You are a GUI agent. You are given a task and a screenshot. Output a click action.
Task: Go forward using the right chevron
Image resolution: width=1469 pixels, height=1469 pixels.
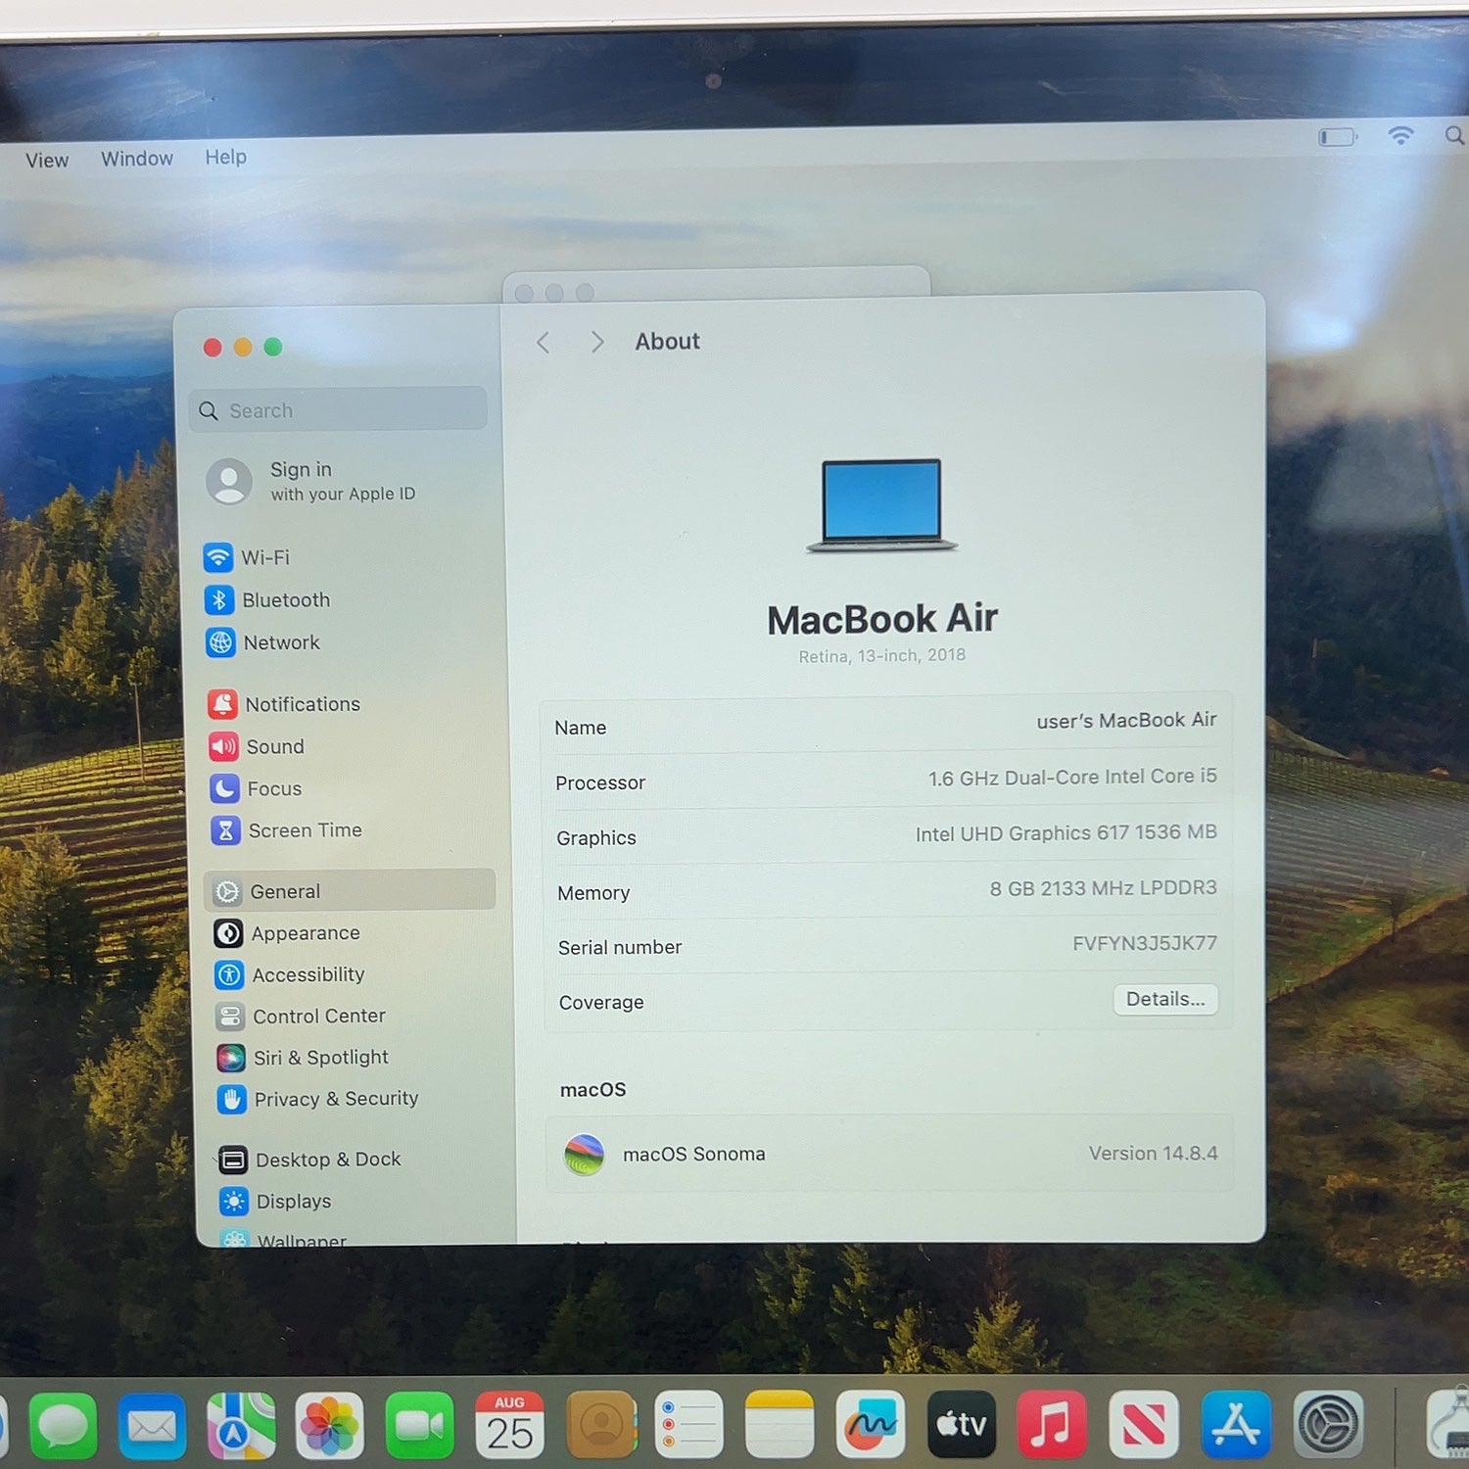[x=596, y=342]
